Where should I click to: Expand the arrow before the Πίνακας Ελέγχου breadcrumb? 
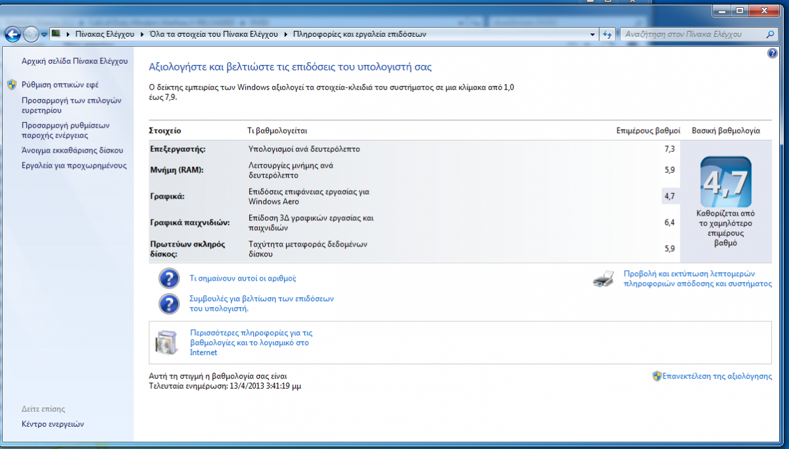[68, 34]
